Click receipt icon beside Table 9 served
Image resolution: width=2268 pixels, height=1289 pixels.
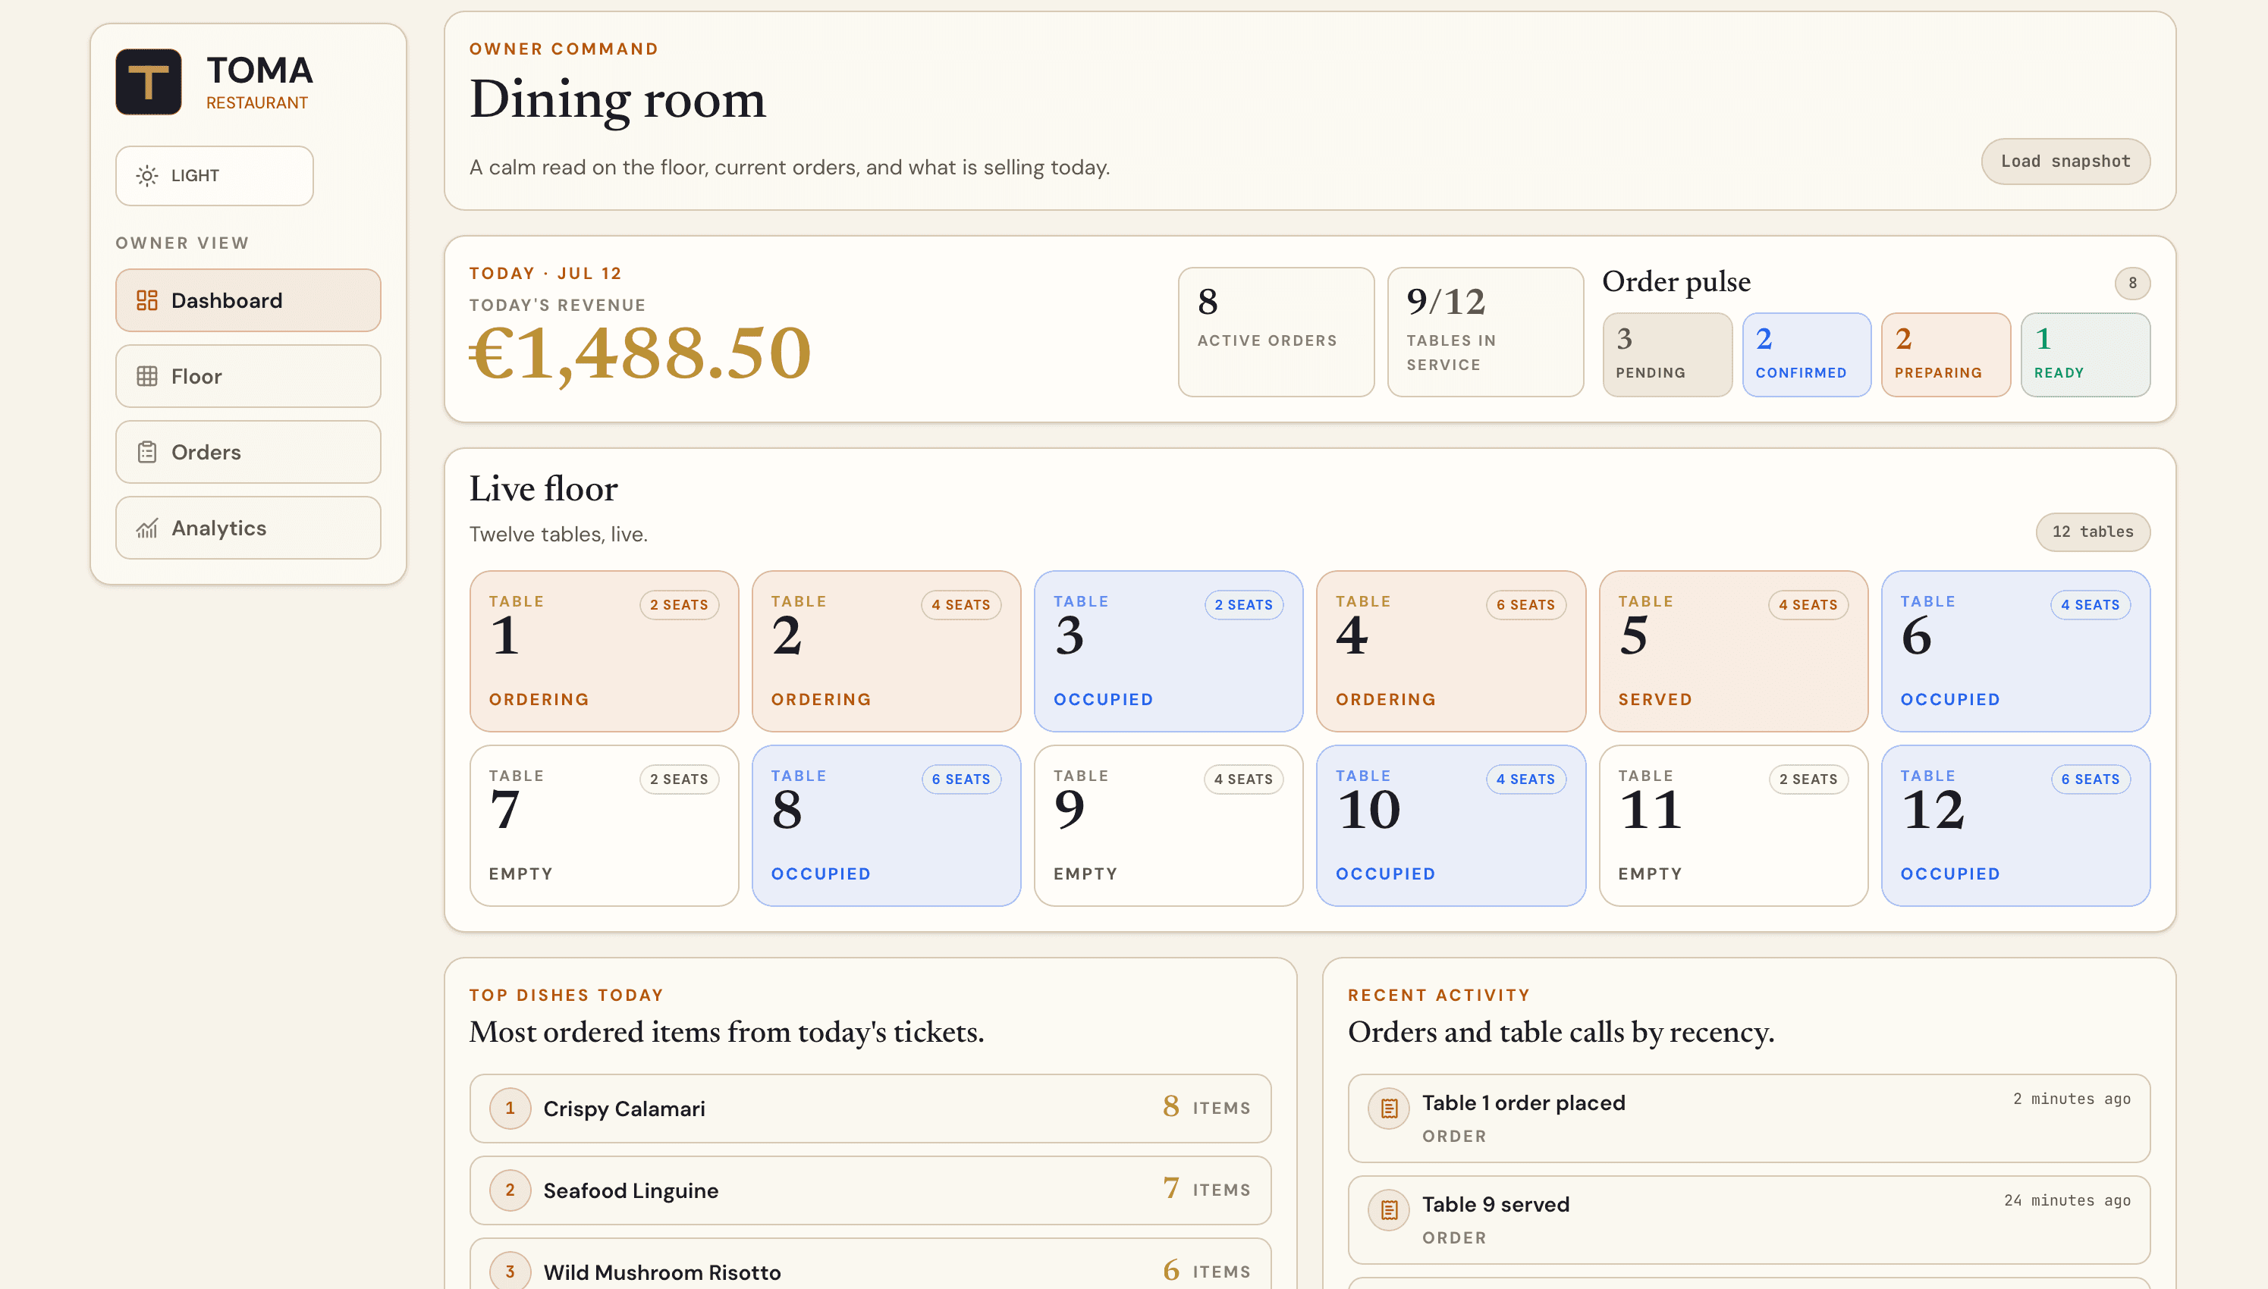1389,1209
